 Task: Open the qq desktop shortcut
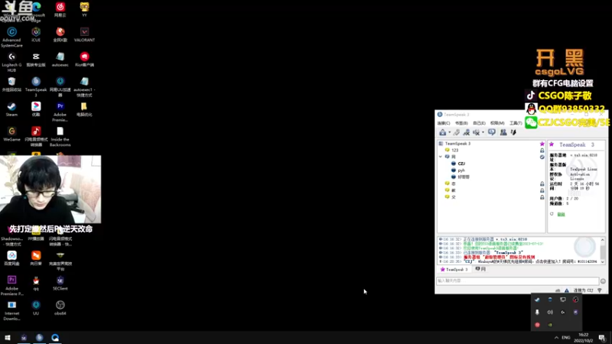click(36, 283)
